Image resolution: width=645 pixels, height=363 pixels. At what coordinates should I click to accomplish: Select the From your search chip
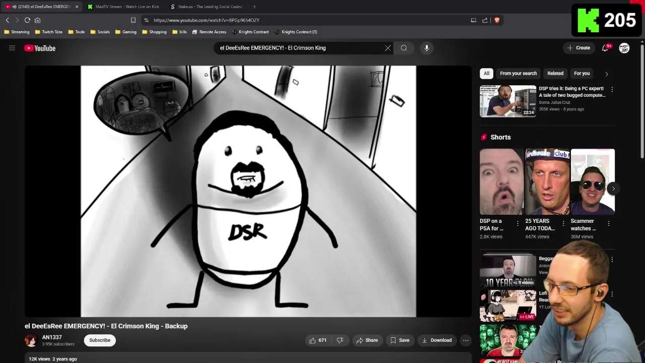pyautogui.click(x=518, y=74)
